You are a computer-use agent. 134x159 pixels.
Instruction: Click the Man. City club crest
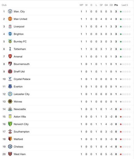click(10, 11)
